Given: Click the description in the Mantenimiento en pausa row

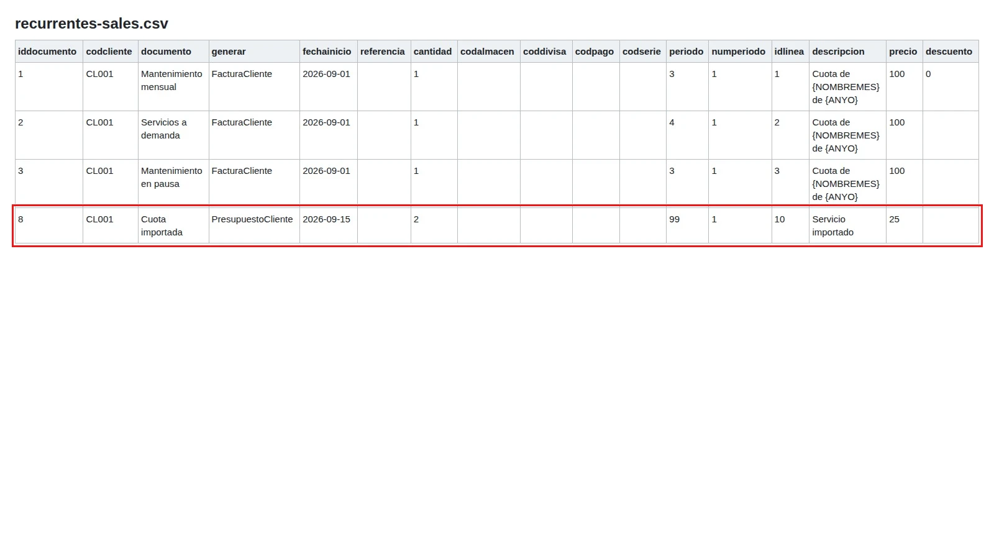Looking at the screenshot, I should click(847, 184).
